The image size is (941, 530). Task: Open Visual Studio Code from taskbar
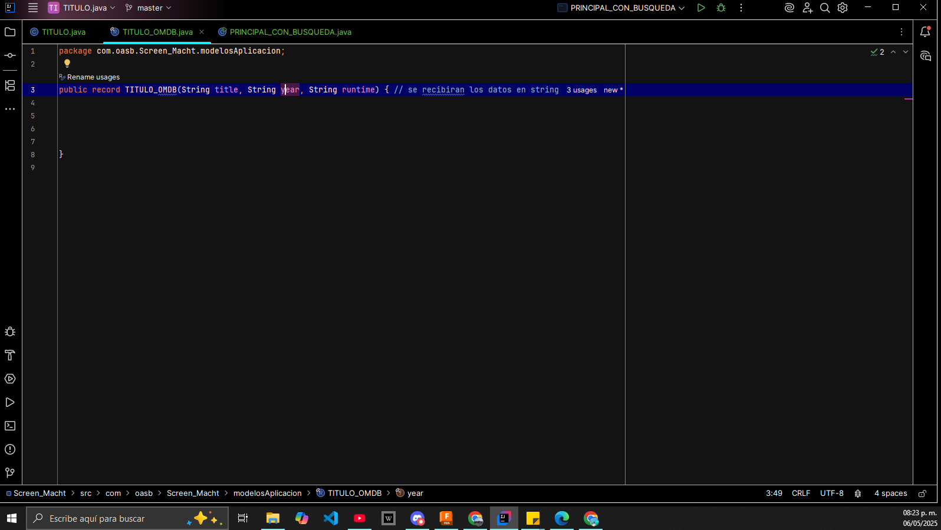331,518
